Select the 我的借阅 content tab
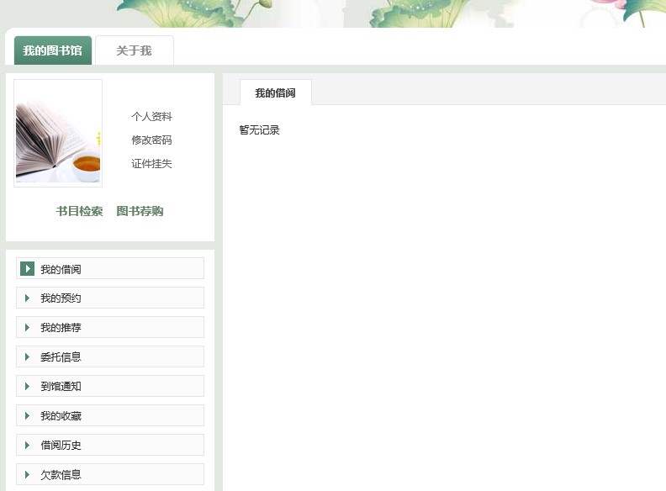The height and width of the screenshot is (491, 666). pos(275,92)
